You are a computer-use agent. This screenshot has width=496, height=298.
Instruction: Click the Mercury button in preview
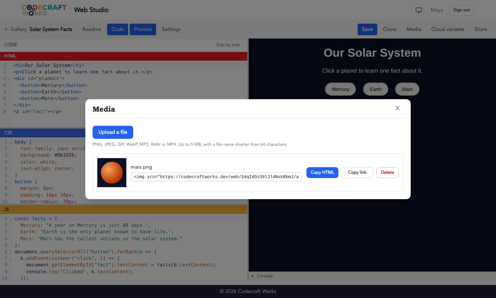tap(341, 89)
